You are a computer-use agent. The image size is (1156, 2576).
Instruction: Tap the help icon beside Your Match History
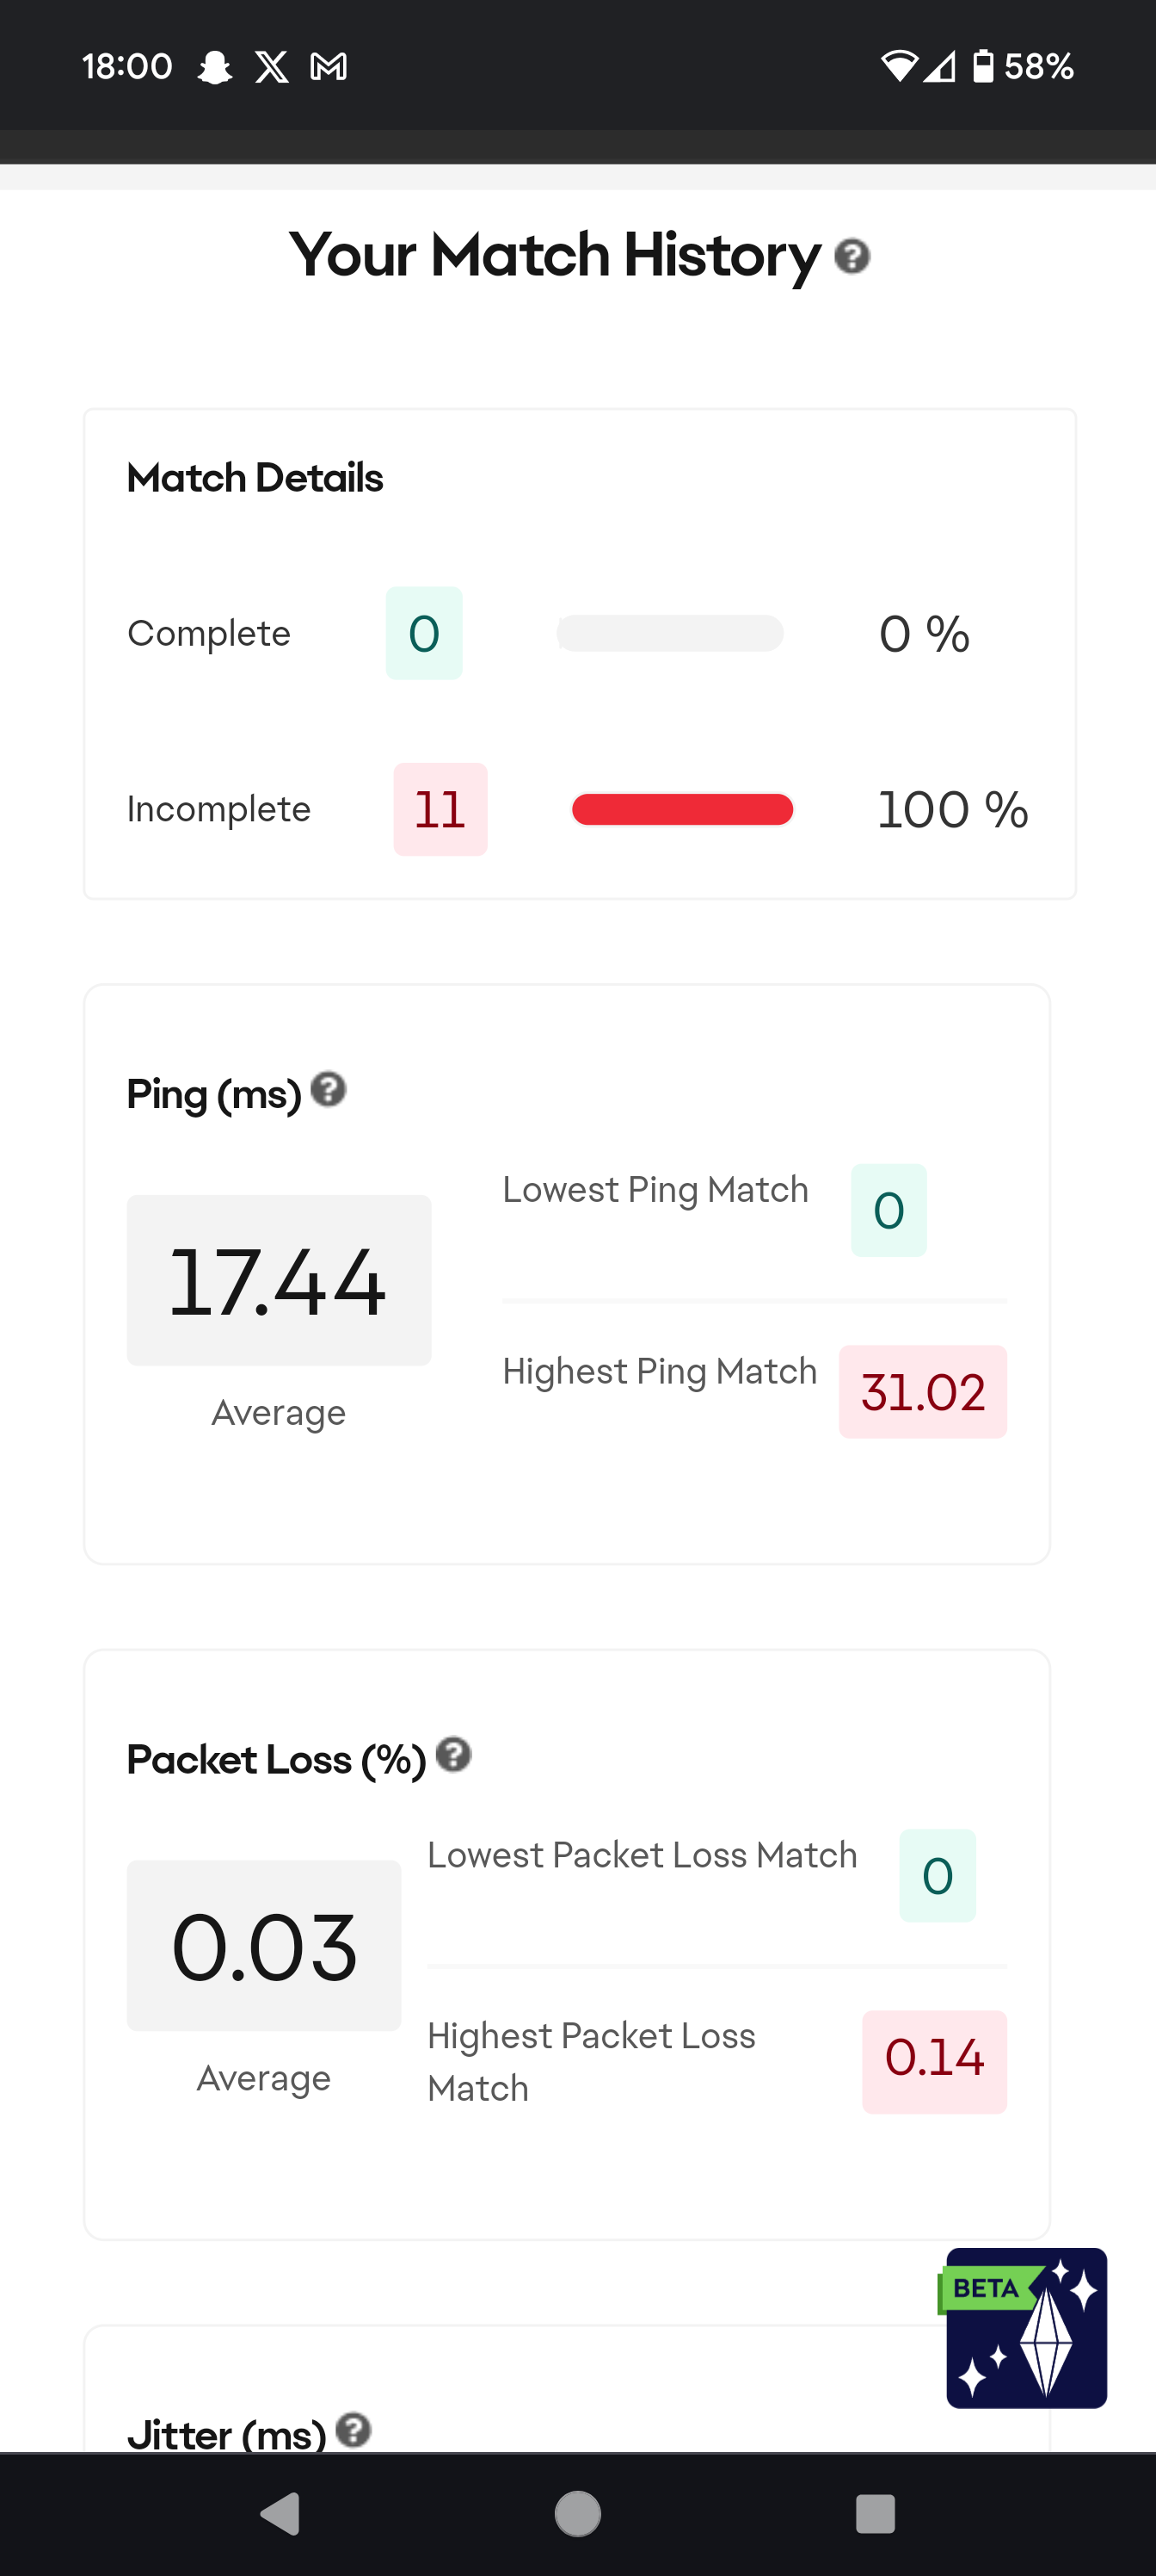click(x=852, y=257)
